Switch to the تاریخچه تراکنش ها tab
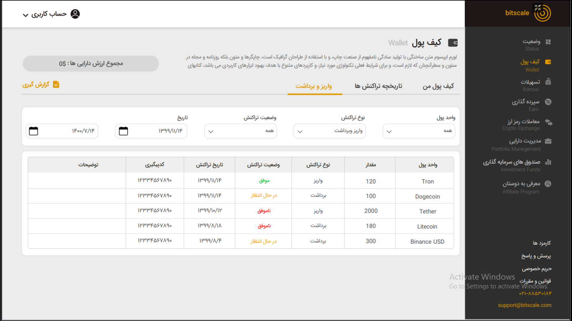 point(378,86)
